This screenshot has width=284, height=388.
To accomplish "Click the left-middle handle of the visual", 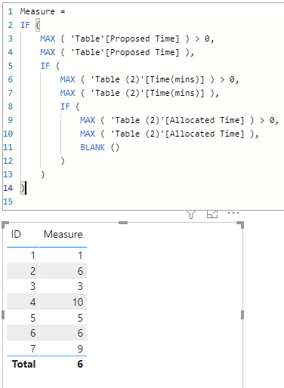I will (3, 315).
